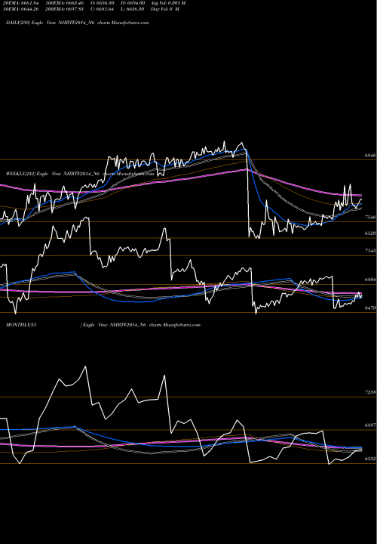Click the 100EMA value in the header
The image size is (377, 544).
[x=65, y=3]
